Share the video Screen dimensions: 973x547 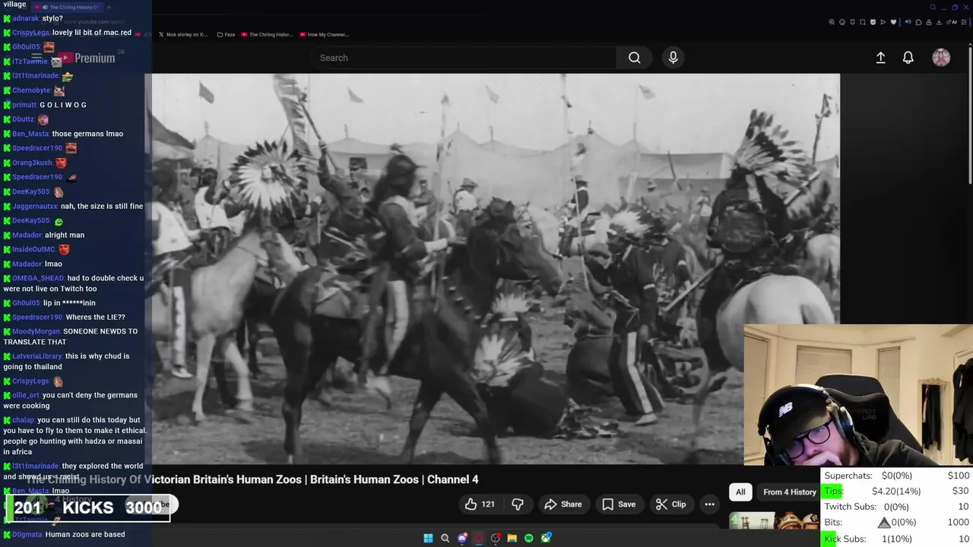[563, 504]
